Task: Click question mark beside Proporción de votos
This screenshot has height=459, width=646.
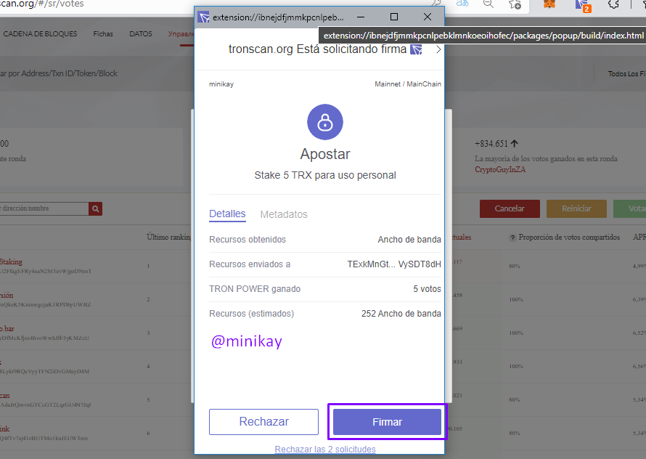Action: (x=512, y=237)
